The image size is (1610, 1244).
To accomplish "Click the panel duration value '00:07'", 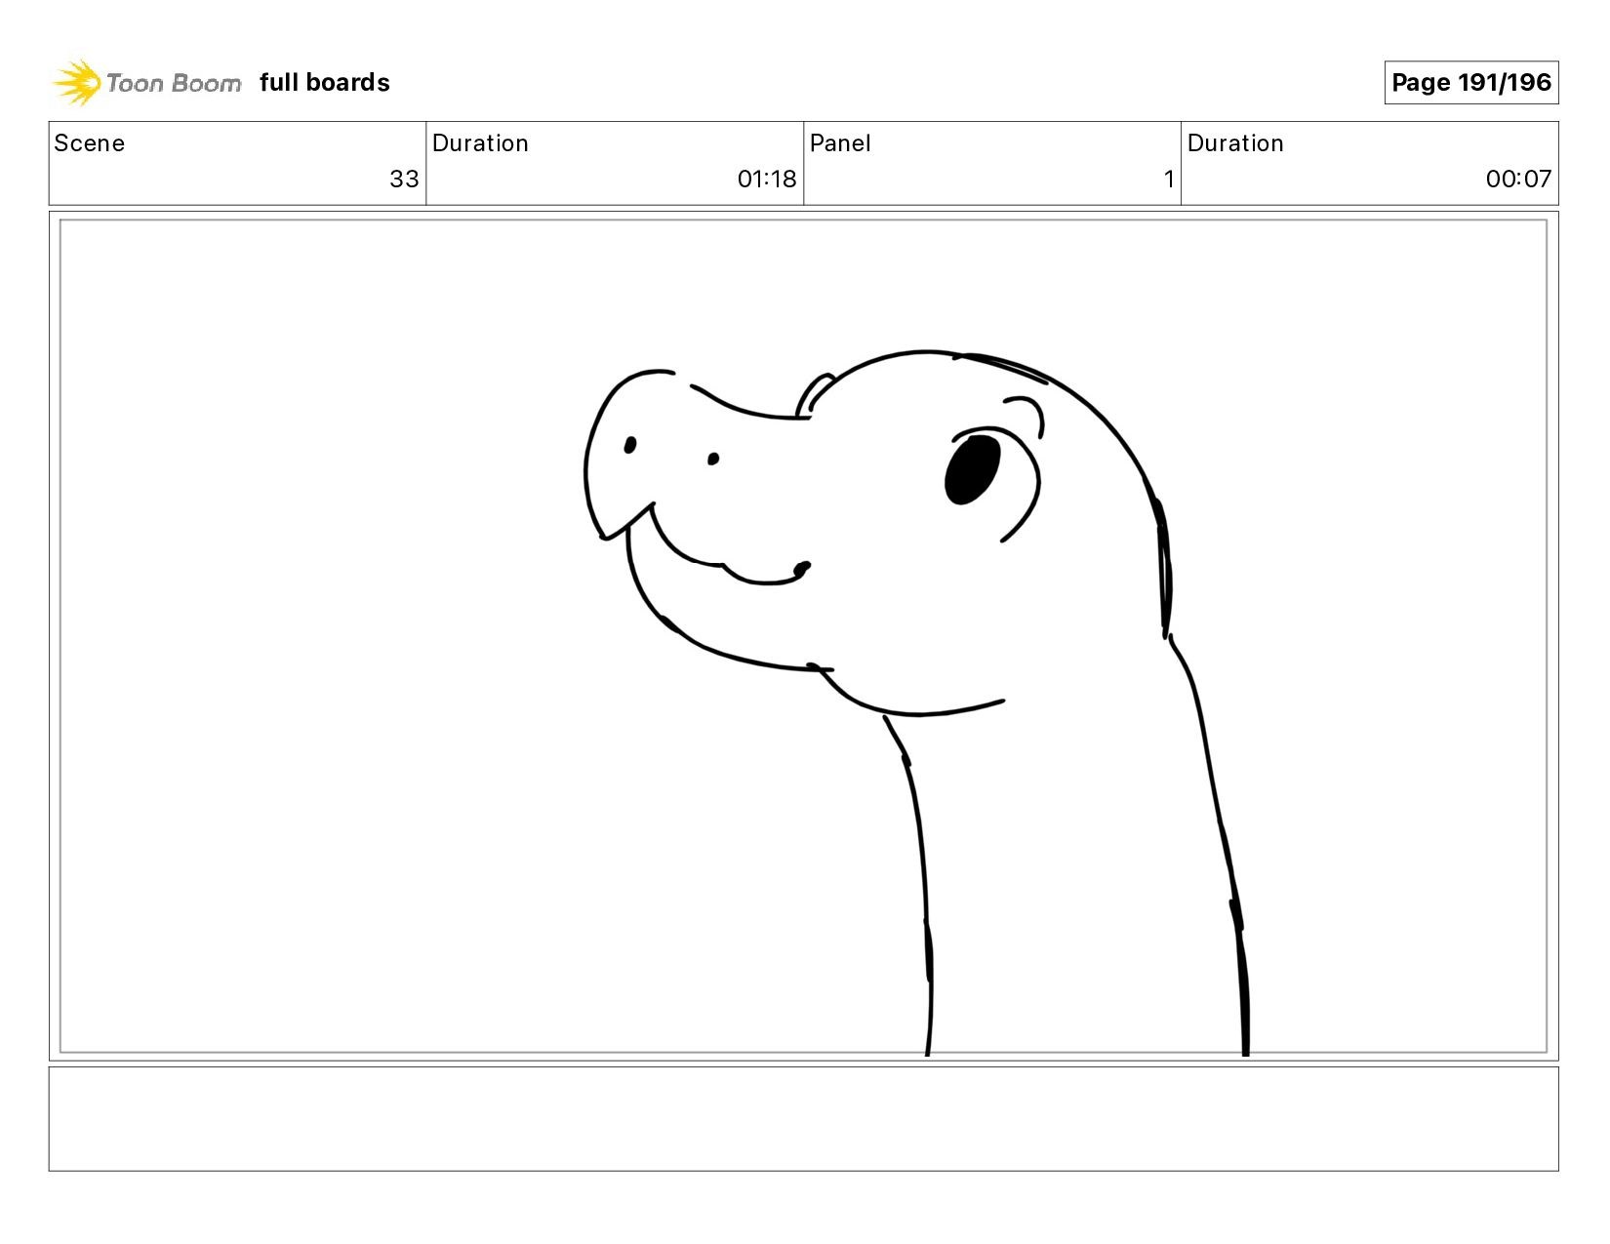I will [x=1518, y=180].
